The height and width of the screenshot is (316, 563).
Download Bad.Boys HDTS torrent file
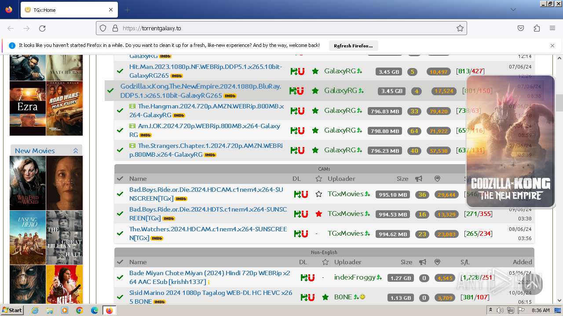coord(297,214)
